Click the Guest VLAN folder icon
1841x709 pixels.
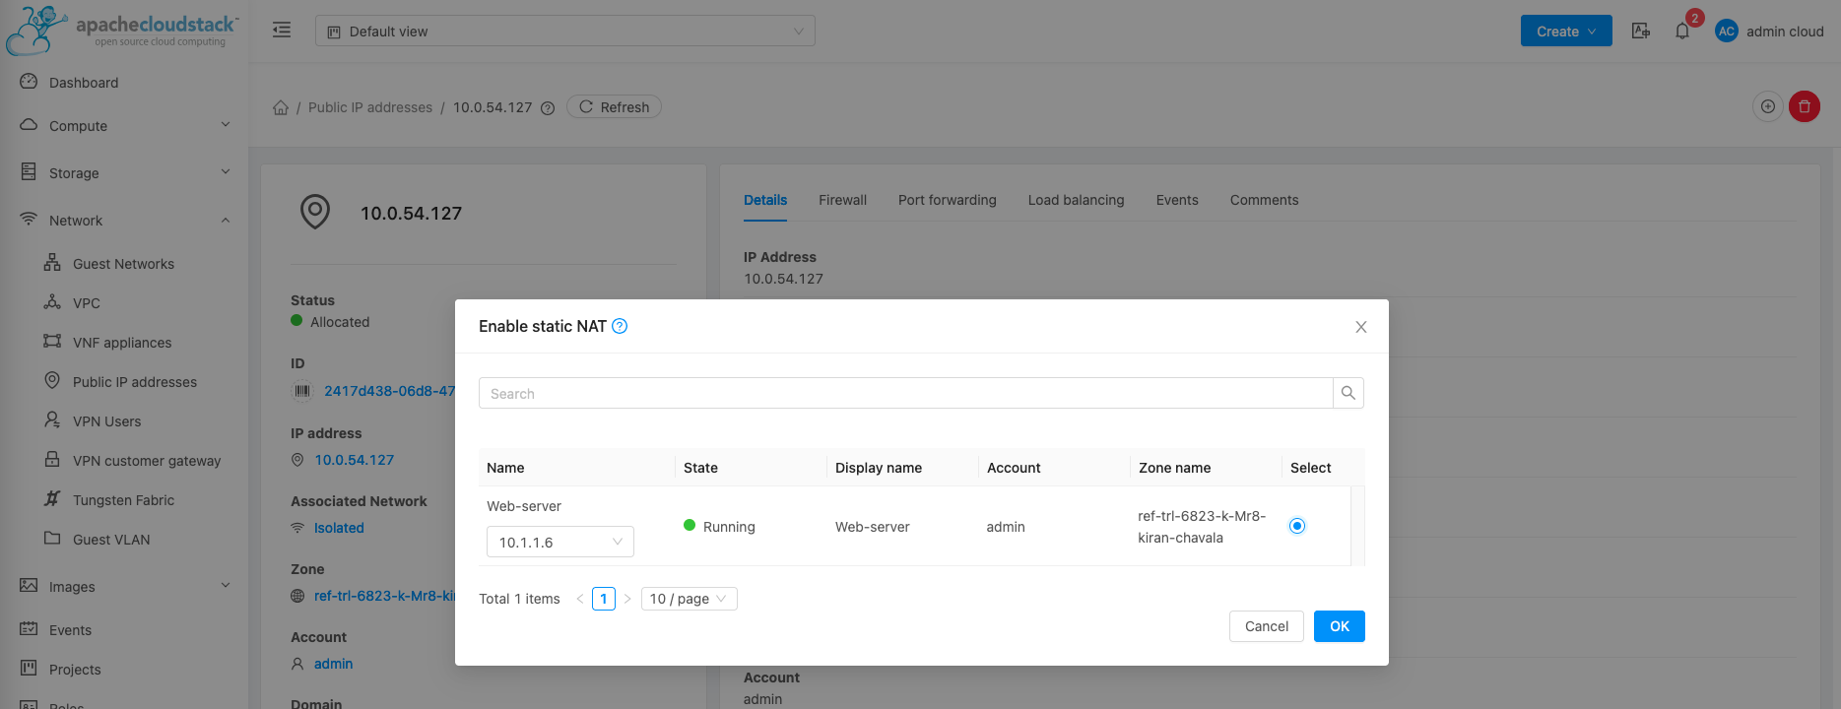[x=52, y=539]
